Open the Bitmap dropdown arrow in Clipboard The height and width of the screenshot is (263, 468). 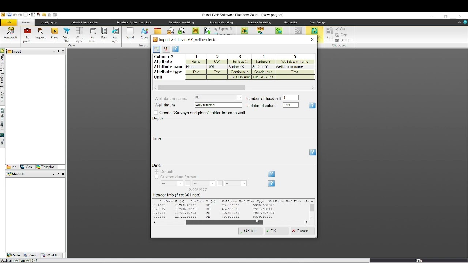(x=352, y=41)
